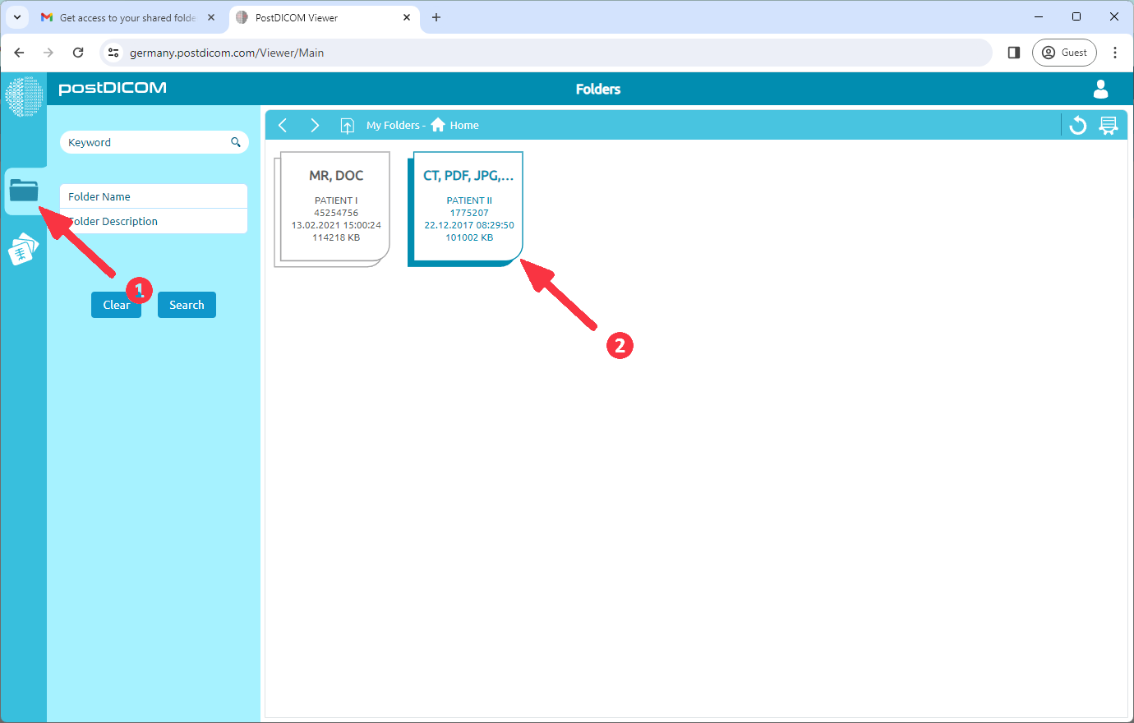
Task: Navigate forward using the right chevron
Action: (315, 125)
